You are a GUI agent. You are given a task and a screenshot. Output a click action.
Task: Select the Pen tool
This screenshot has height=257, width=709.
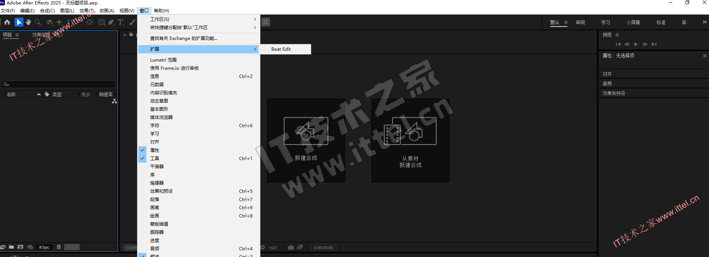pyautogui.click(x=111, y=22)
